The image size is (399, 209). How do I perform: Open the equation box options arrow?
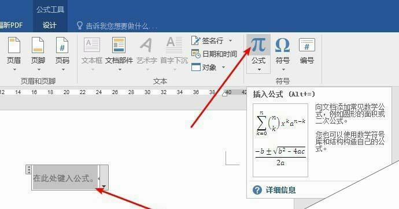(104, 186)
